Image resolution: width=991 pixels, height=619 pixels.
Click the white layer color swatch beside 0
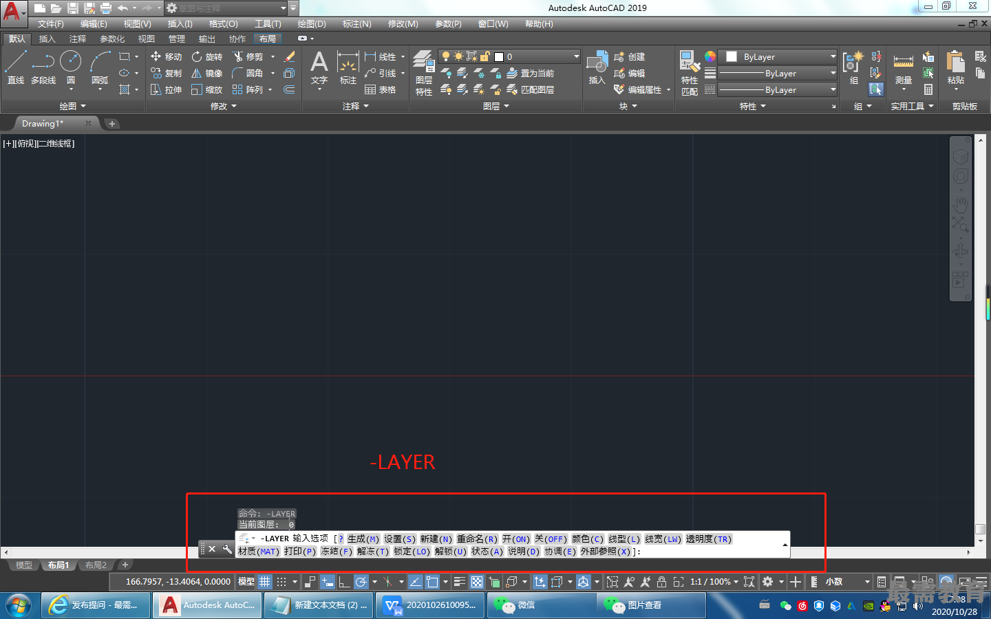[x=499, y=57]
